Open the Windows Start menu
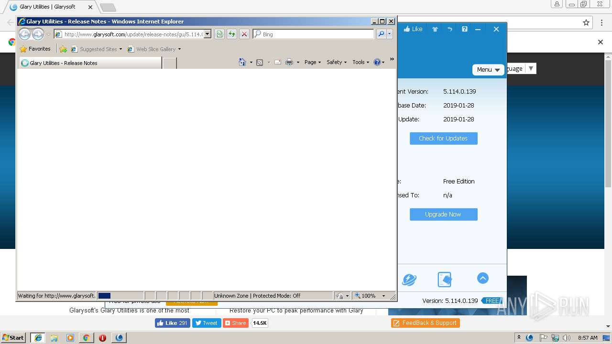The image size is (612, 344). pos(13,337)
